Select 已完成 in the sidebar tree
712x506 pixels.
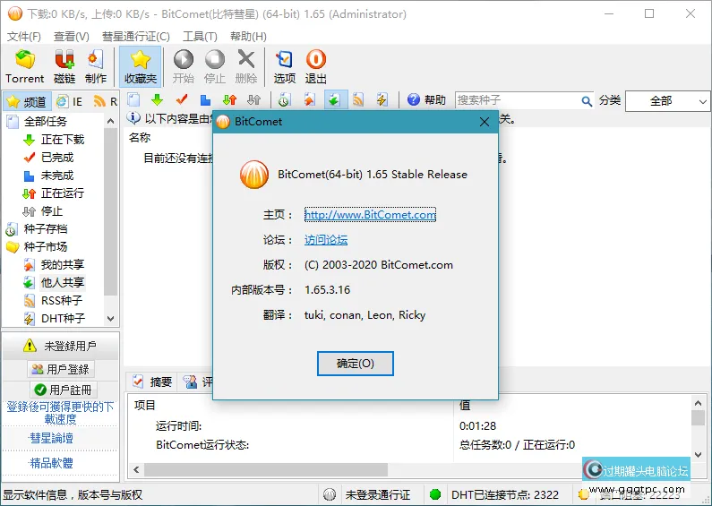pos(57,158)
